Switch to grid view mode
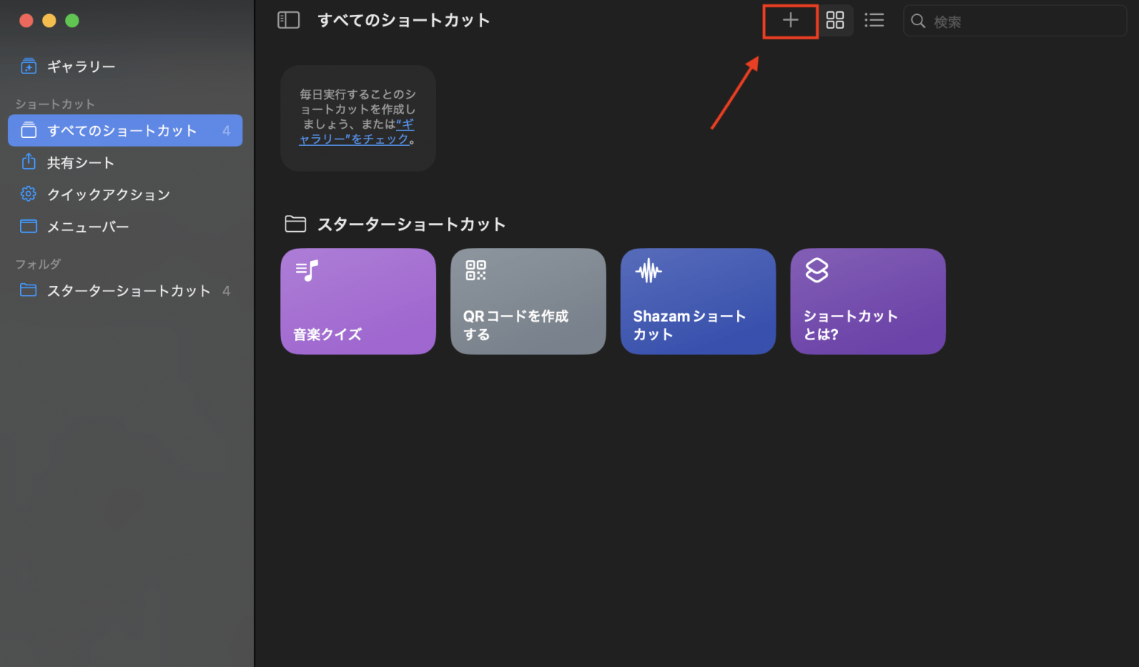Image resolution: width=1139 pixels, height=667 pixels. click(x=835, y=20)
